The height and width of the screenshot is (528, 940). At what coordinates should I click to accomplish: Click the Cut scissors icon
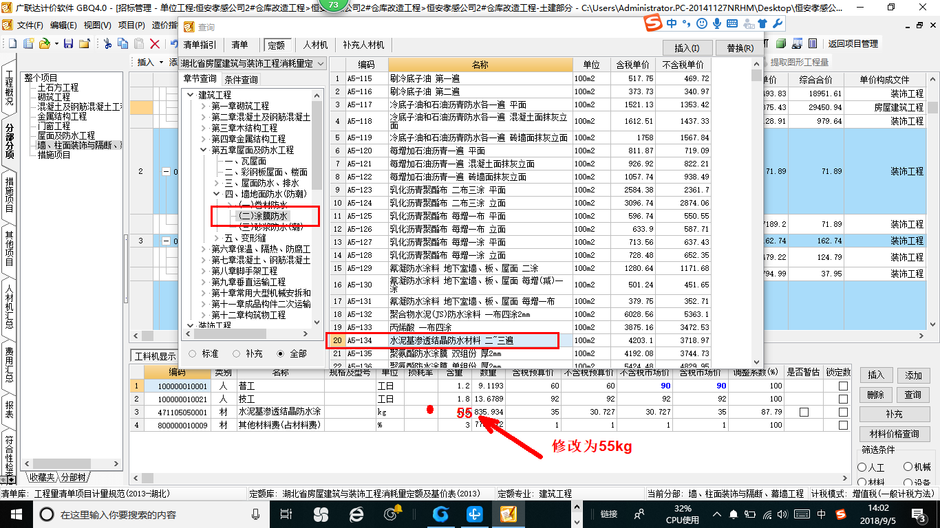tap(107, 43)
